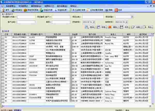155x111 pixels.
Task: Click the horizontal scrollbar thumb
Action: pos(40,106)
